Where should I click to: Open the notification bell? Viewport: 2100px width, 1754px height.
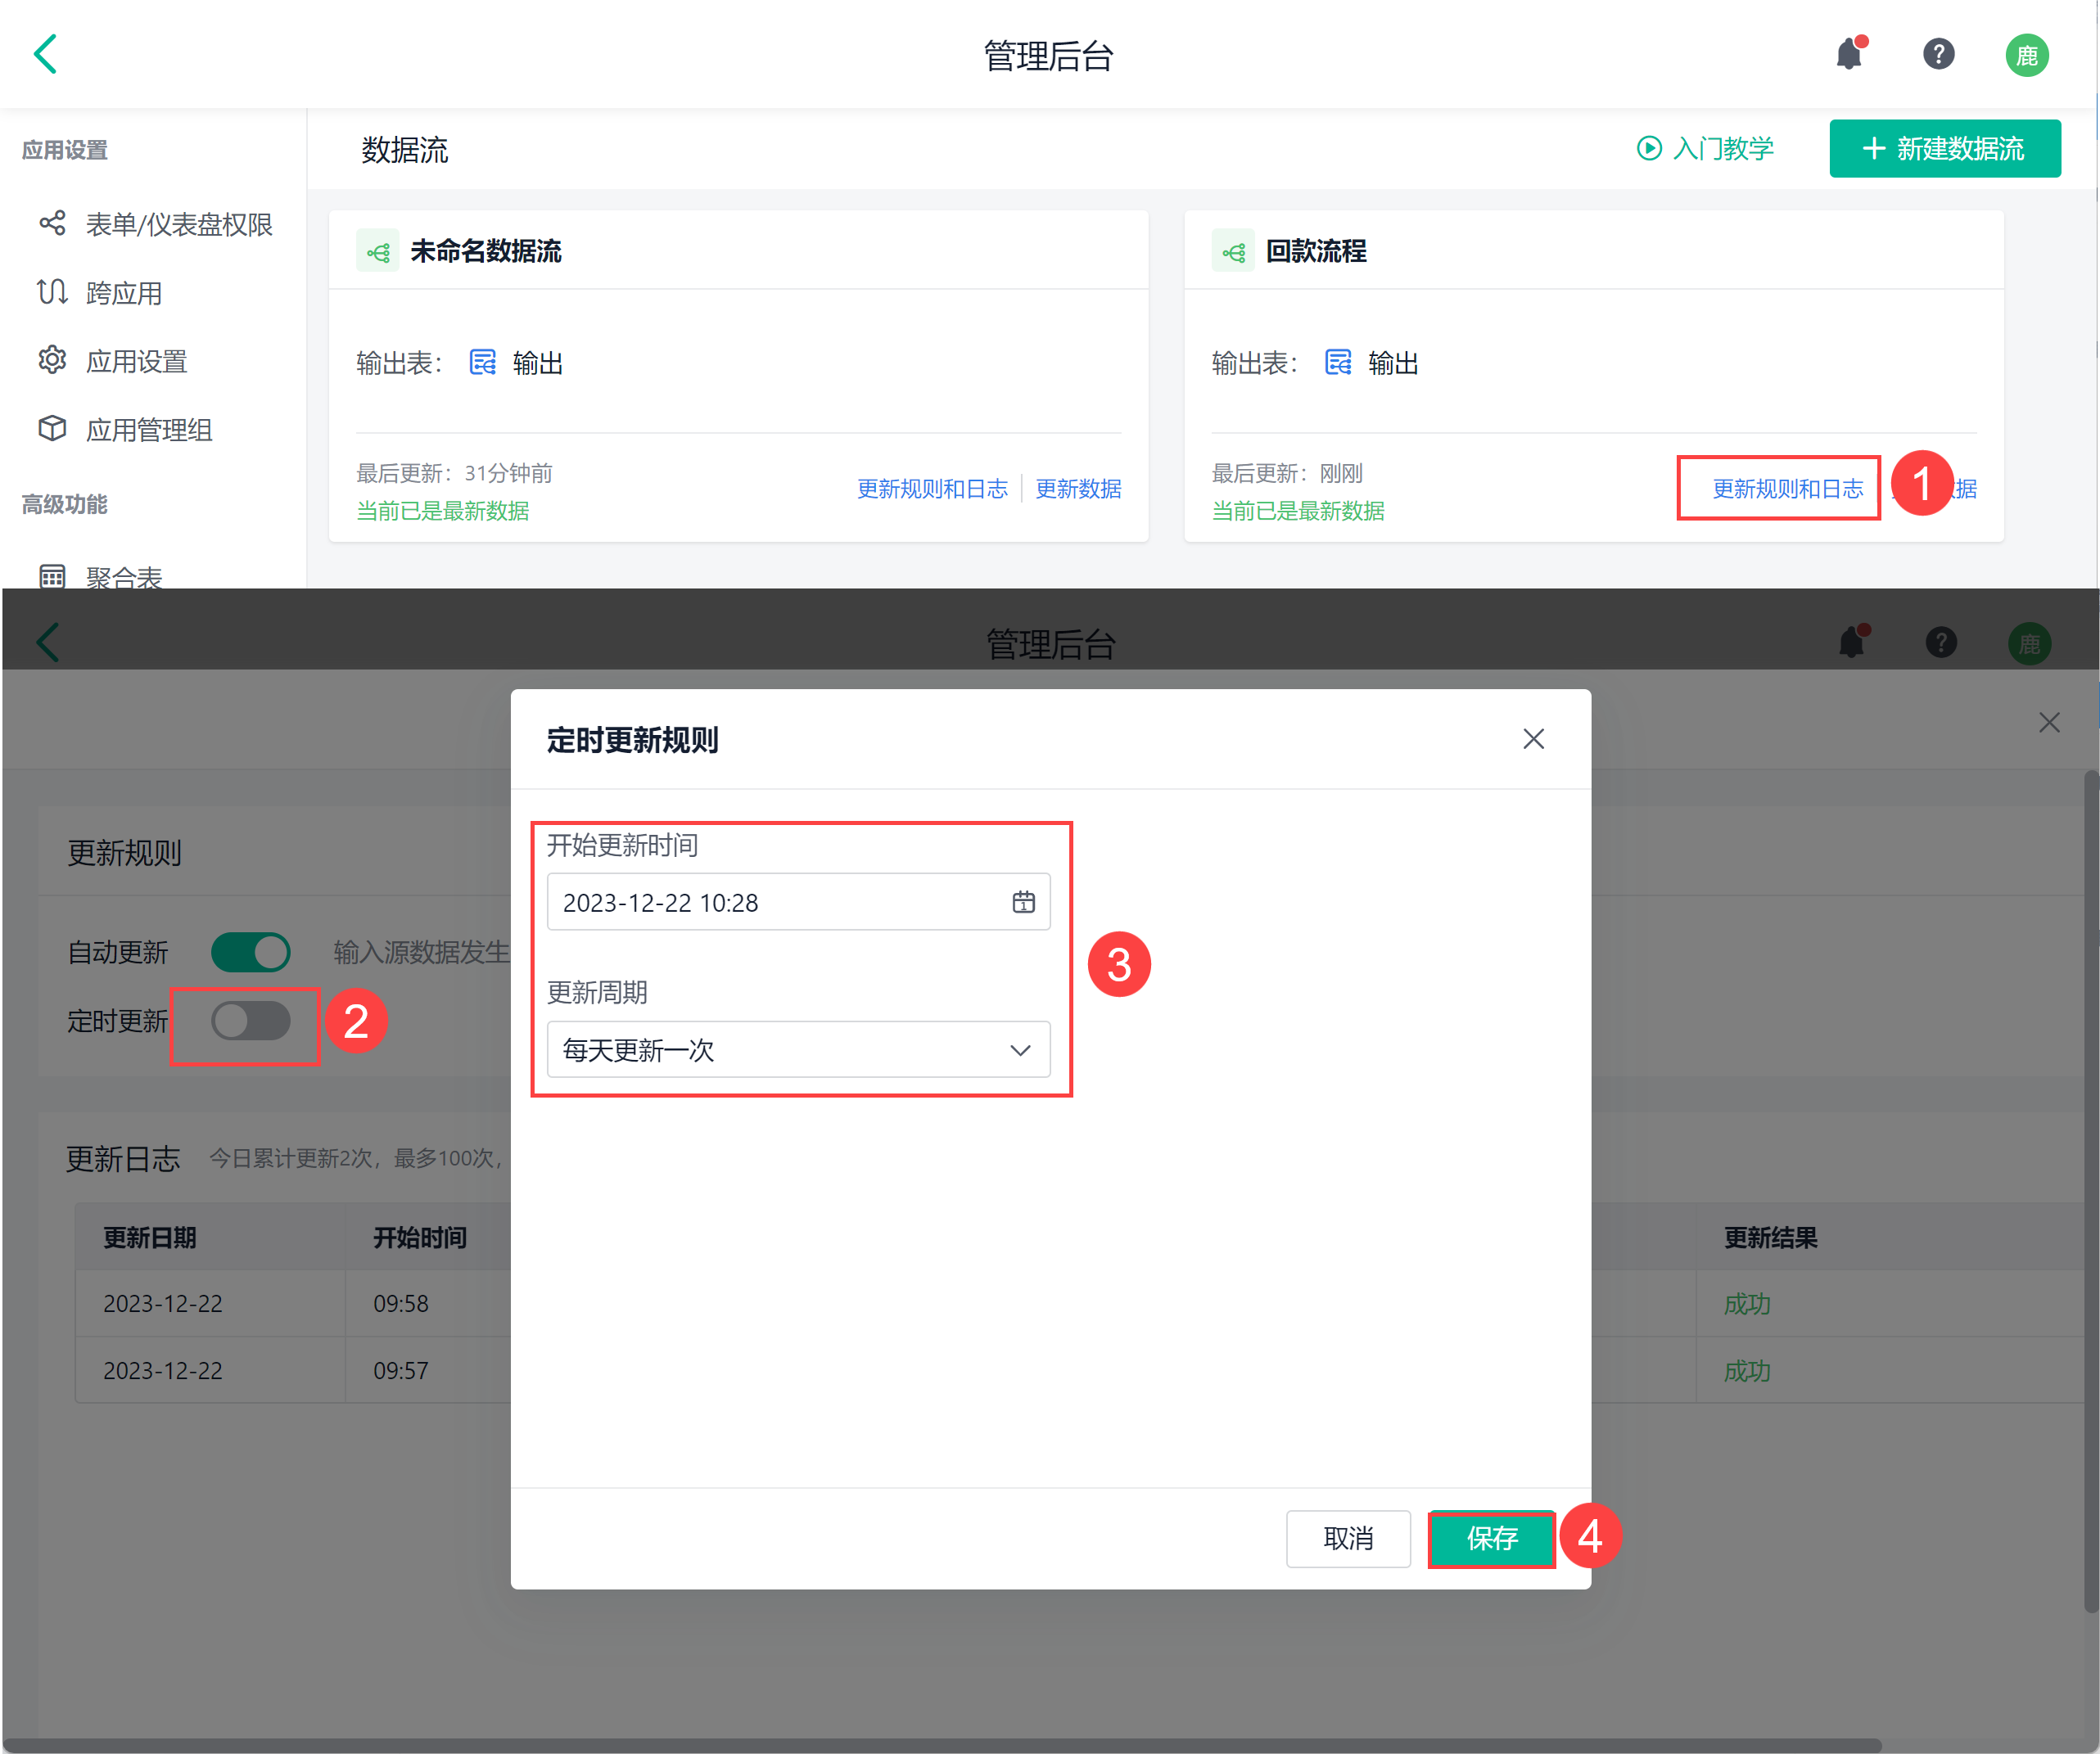click(1849, 54)
